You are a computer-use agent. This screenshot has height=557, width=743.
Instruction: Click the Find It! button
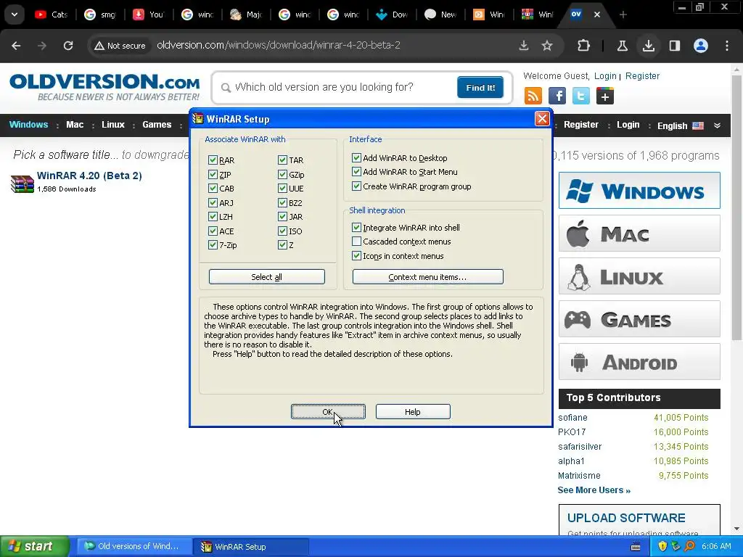tap(480, 88)
